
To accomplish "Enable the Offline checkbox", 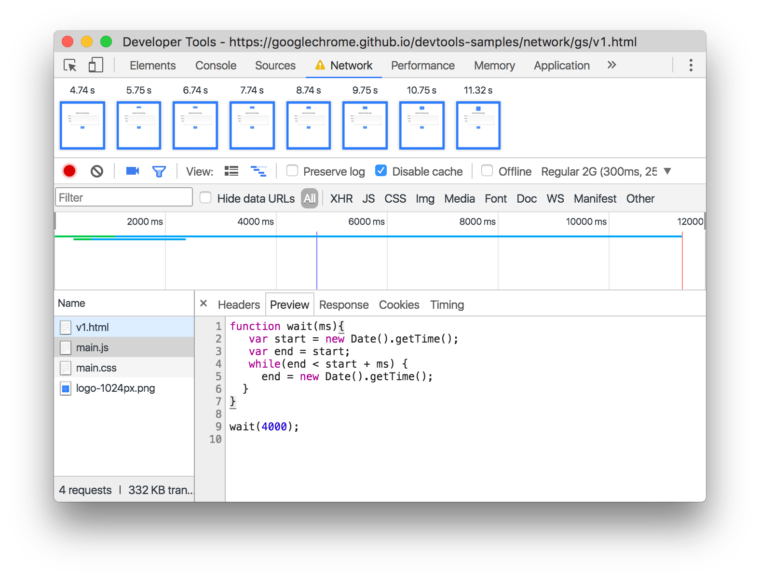I will tap(487, 171).
